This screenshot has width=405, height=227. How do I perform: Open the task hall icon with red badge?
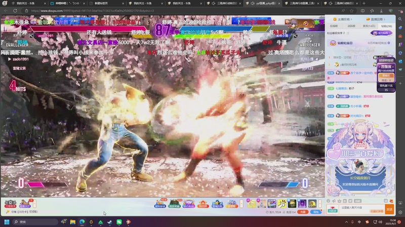(x=25, y=204)
